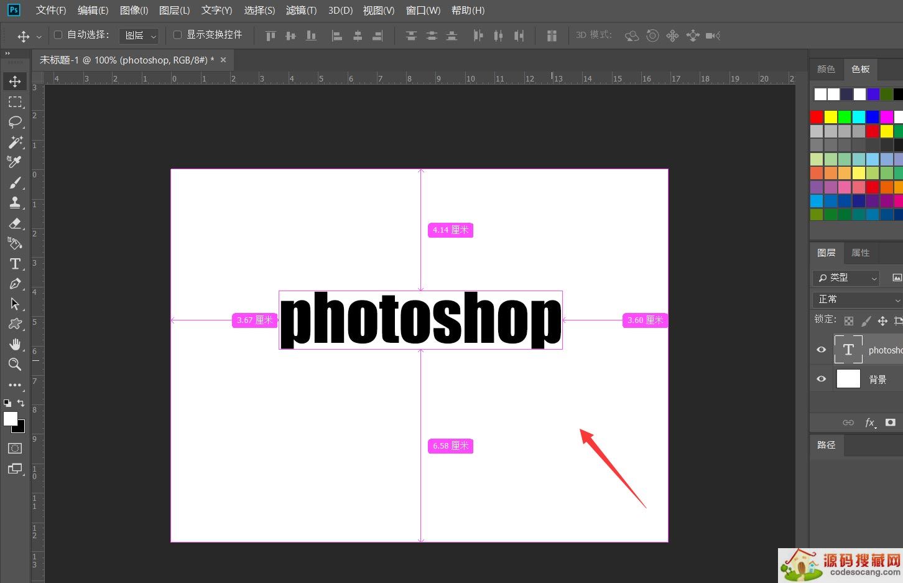
Task: Open the 图层 auto-select dropdown
Action: (139, 36)
